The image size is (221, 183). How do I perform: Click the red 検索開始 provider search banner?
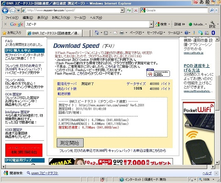24,150
